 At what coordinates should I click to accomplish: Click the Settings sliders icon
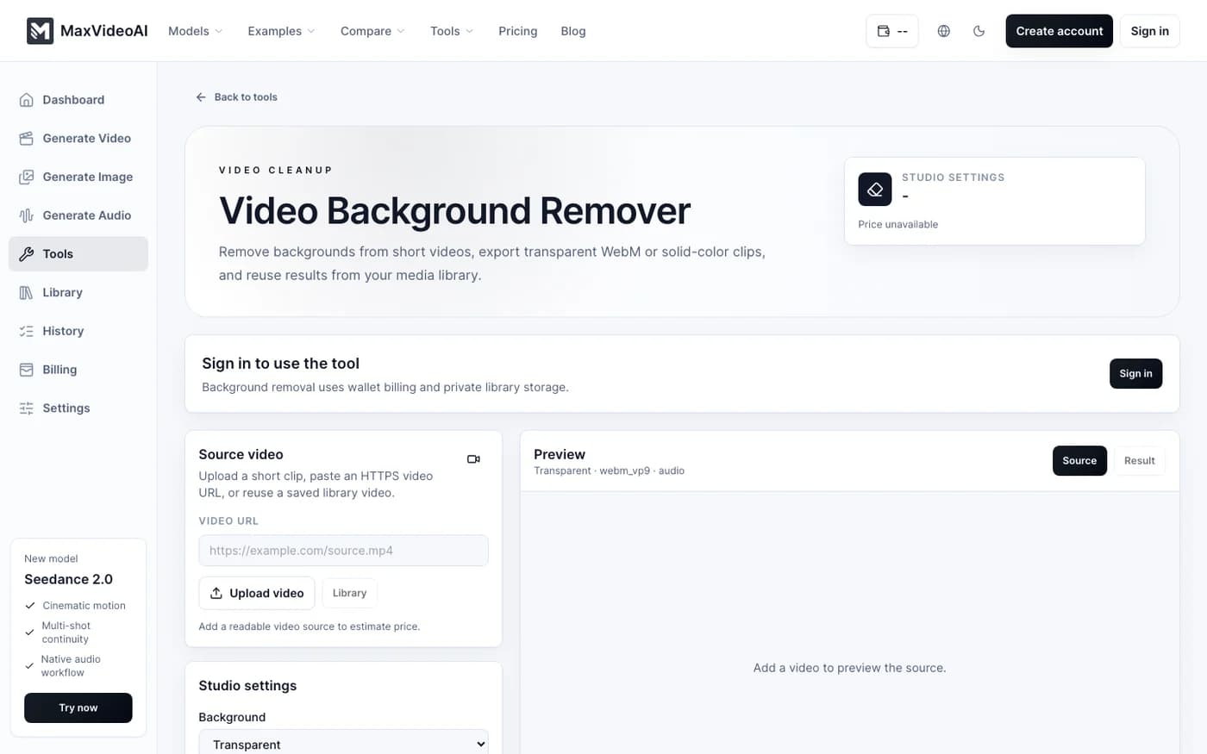(27, 408)
